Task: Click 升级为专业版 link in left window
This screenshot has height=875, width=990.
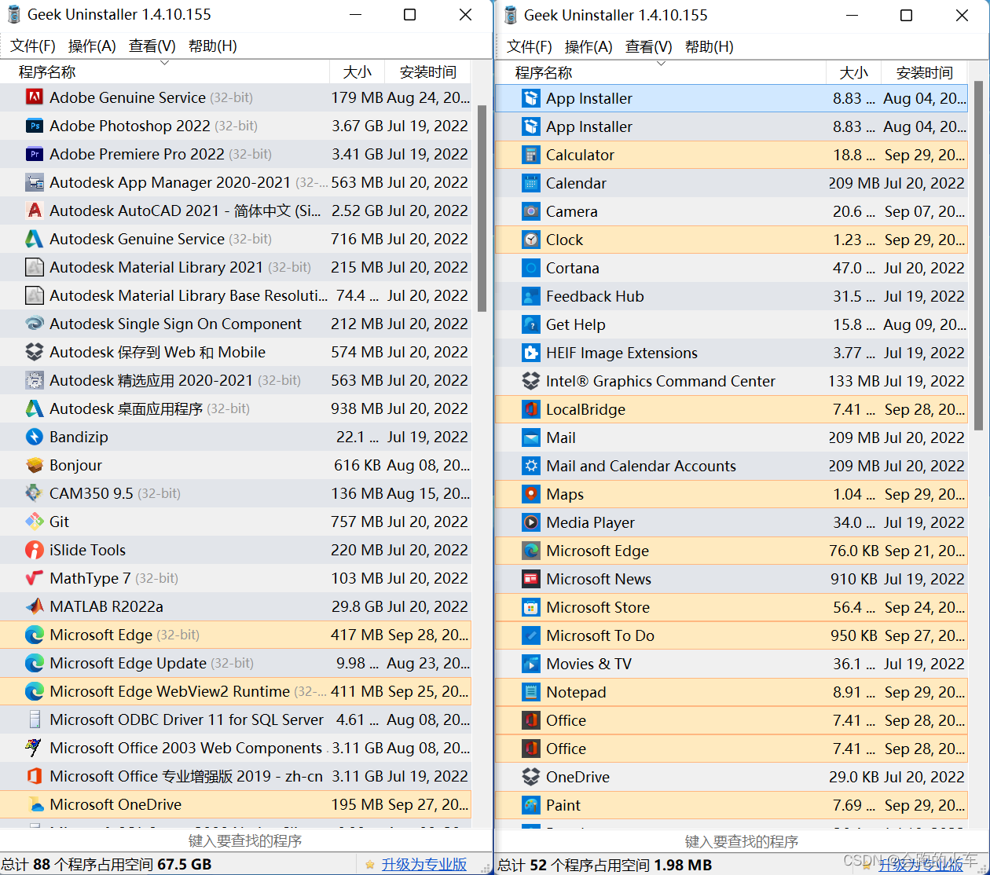Action: [x=424, y=864]
